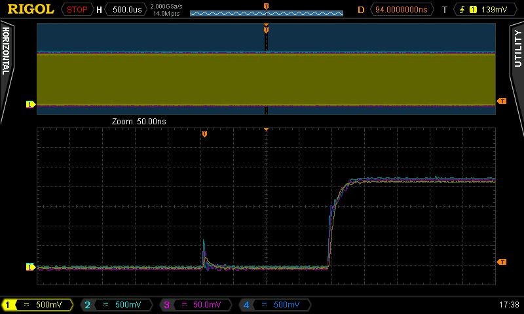This screenshot has width=524, height=314.
Task: Select the 94.0000000ns delay value
Action: [x=401, y=10]
